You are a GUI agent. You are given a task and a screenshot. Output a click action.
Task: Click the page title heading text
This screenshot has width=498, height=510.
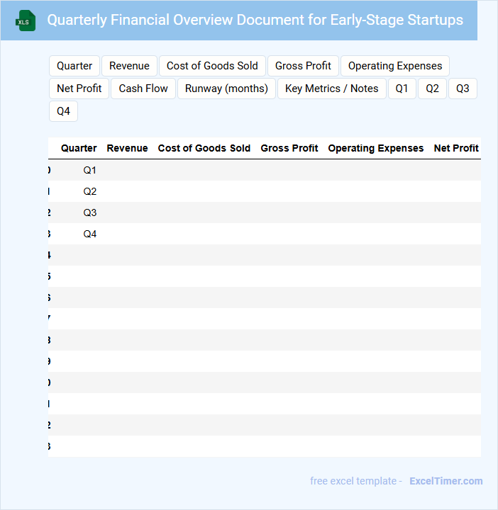coord(255,20)
